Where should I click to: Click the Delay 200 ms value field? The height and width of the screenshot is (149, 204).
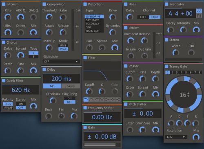point(61,79)
